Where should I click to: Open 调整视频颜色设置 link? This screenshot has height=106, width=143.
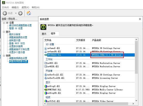click(x=18, y=58)
